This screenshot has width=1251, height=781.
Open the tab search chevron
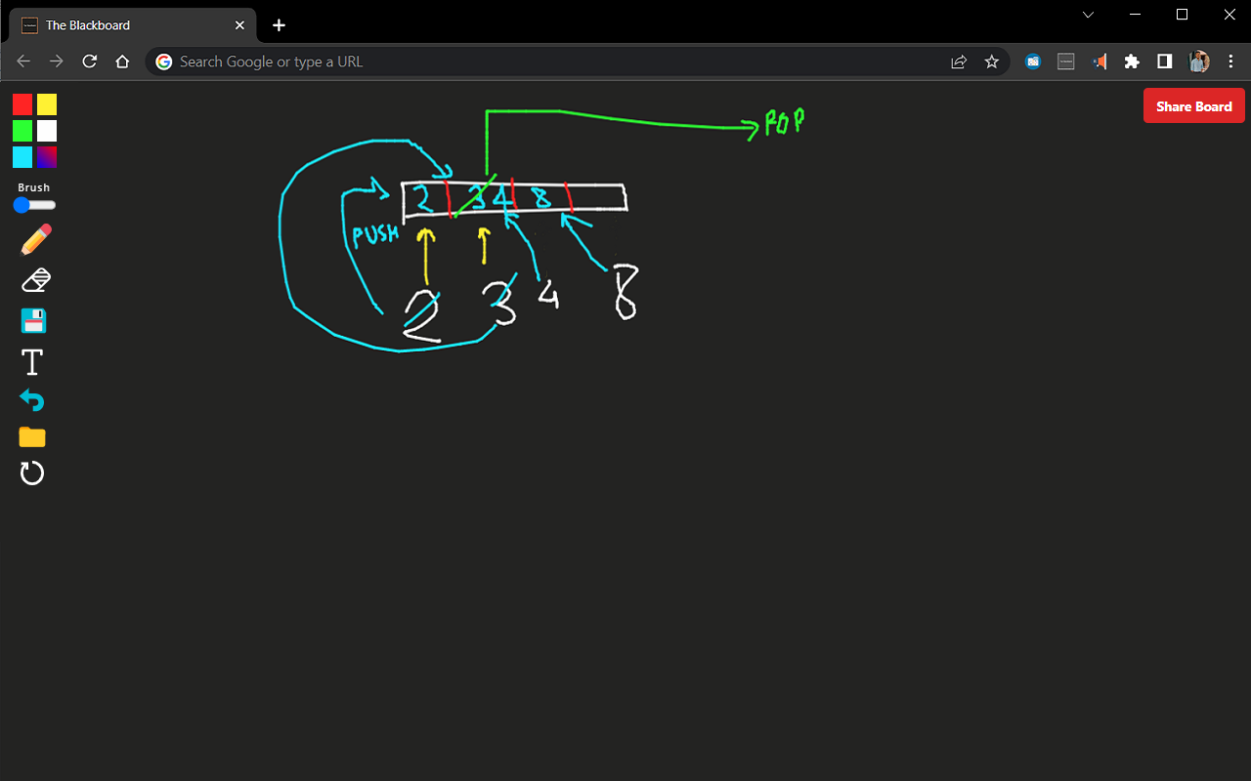click(1088, 15)
